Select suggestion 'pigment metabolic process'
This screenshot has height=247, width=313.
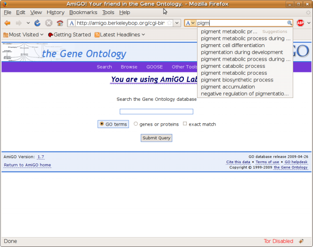coord(245,73)
